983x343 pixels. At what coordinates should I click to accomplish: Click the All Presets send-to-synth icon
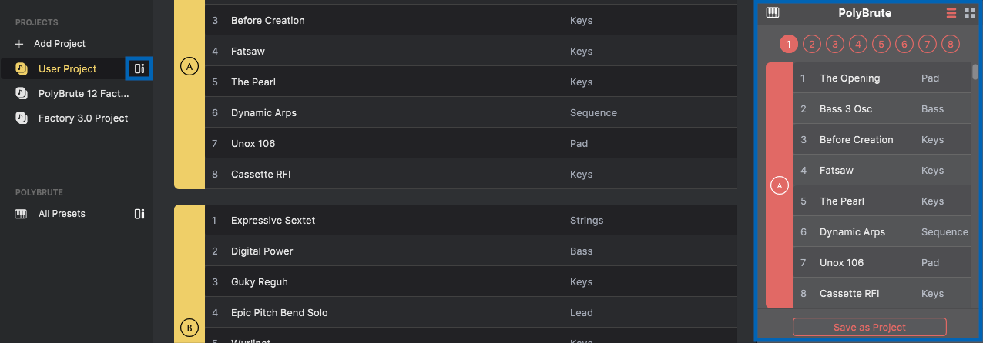coord(139,214)
